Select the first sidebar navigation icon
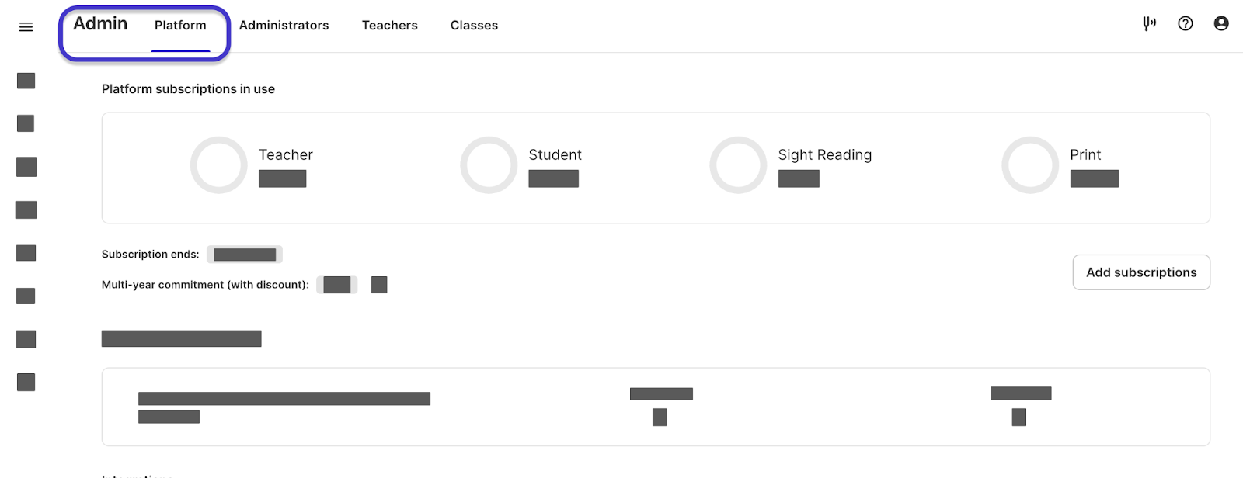 (26, 80)
